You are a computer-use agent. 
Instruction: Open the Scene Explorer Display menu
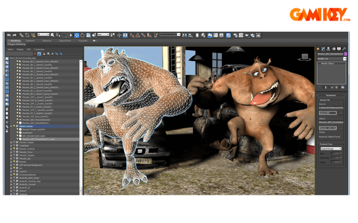coord(20,50)
